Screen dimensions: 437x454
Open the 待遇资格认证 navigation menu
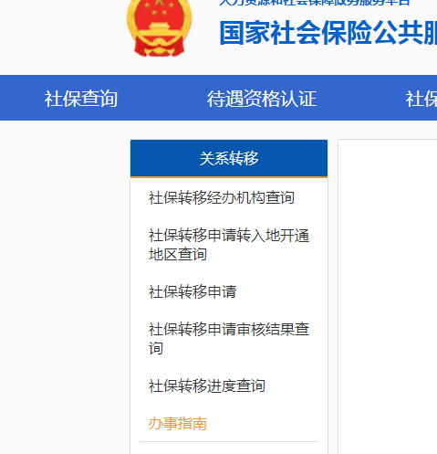[x=262, y=99]
